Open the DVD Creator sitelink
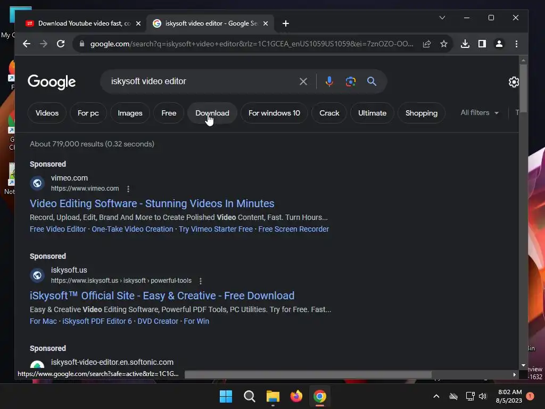545x409 pixels. pyautogui.click(x=158, y=321)
